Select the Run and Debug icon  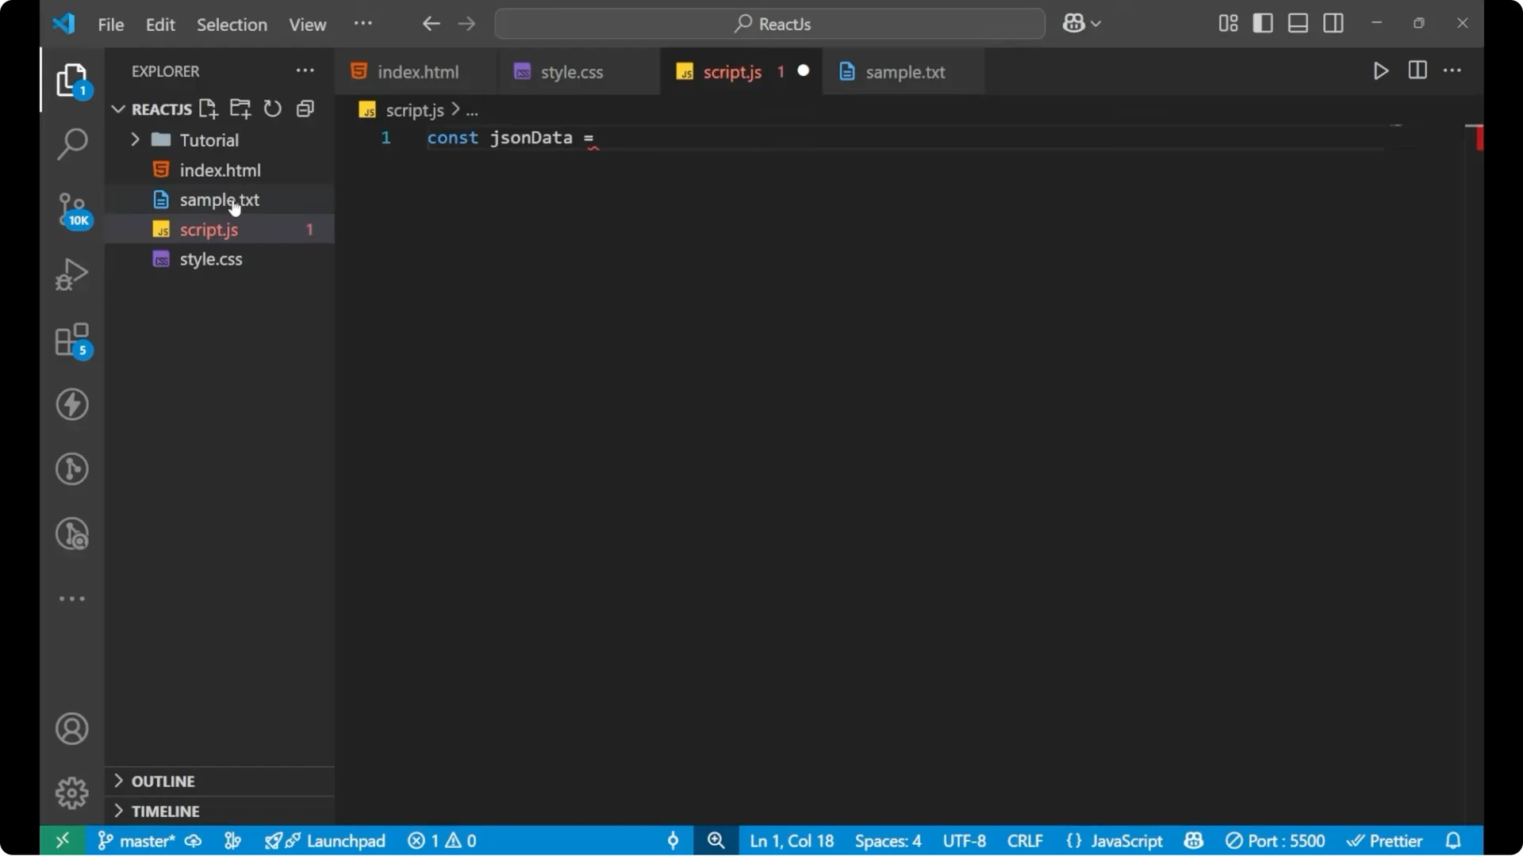[x=72, y=273]
